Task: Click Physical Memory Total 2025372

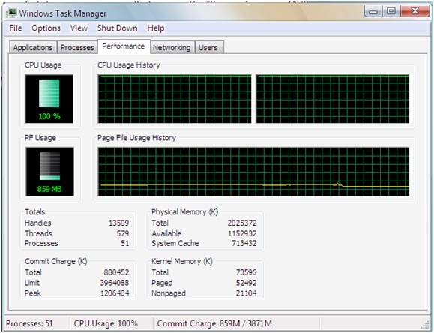Action: [x=242, y=223]
